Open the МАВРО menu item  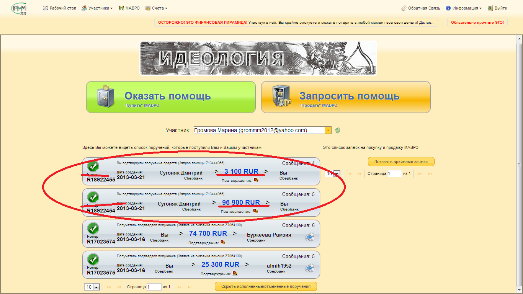[132, 8]
